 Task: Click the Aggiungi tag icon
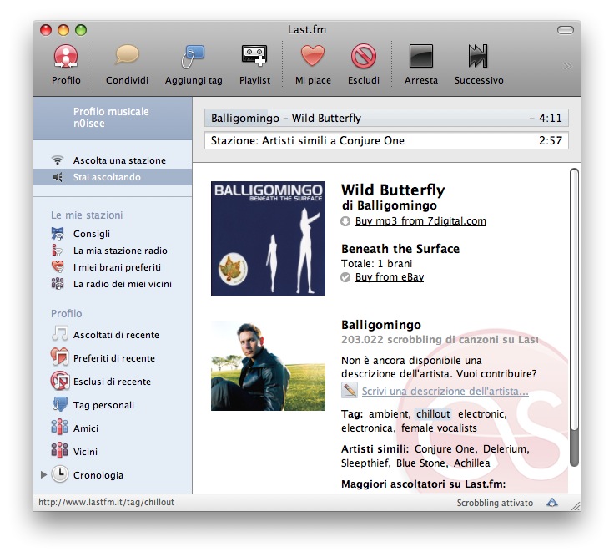(193, 57)
